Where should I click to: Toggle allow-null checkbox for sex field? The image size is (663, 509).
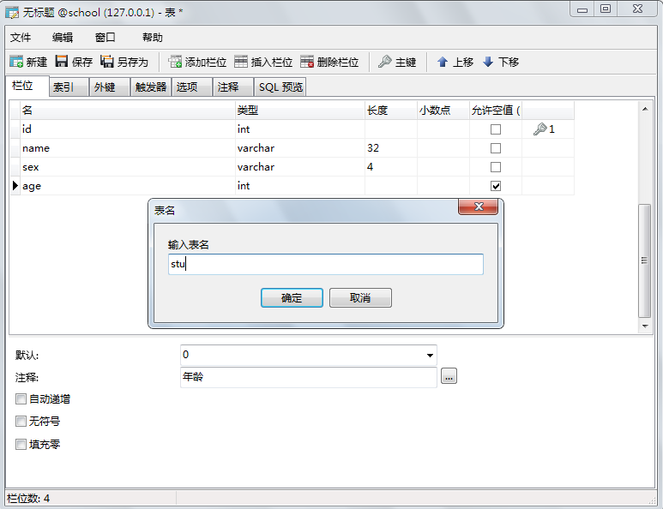tap(496, 167)
